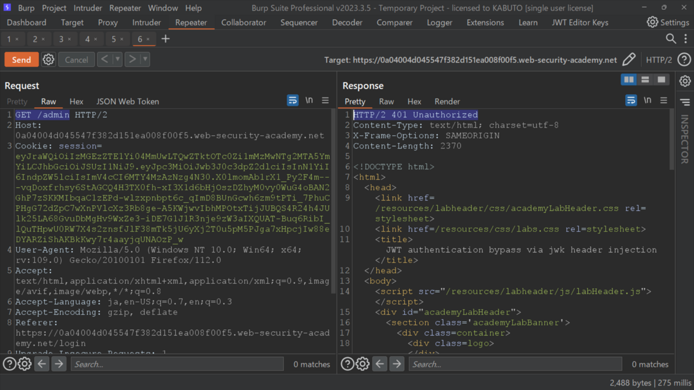Open response search help icon

click(x=348, y=364)
